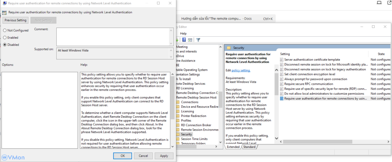Click the filter funnel icon in toolbar

tap(198, 40)
